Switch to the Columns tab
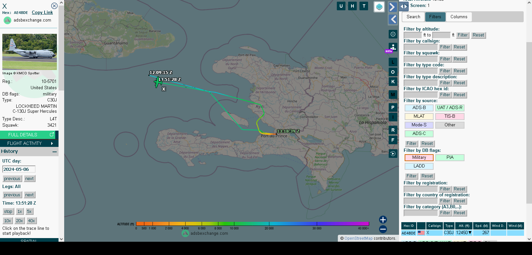This screenshot has width=532, height=255. click(459, 17)
